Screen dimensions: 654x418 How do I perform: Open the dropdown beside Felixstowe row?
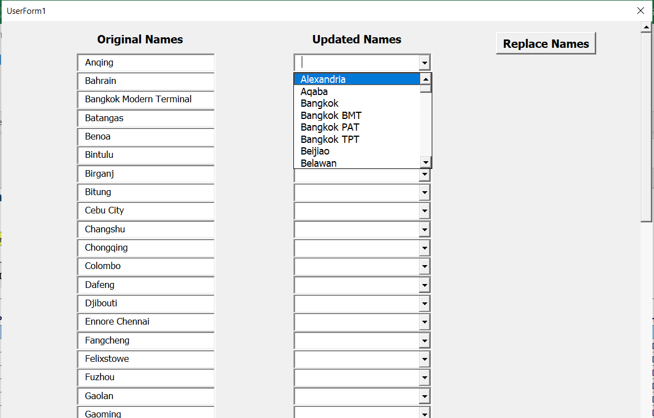pyautogui.click(x=424, y=359)
